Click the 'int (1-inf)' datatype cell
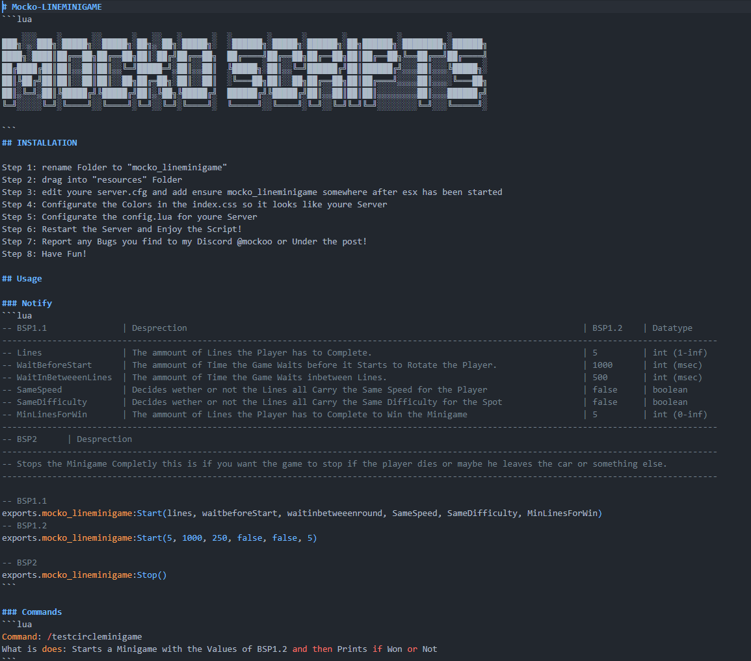 679,353
